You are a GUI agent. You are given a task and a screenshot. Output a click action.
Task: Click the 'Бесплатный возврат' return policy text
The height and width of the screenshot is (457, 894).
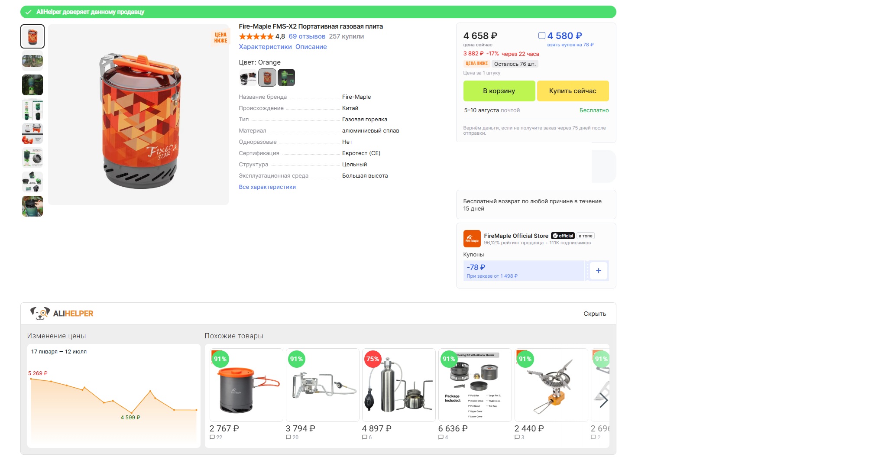(x=532, y=205)
